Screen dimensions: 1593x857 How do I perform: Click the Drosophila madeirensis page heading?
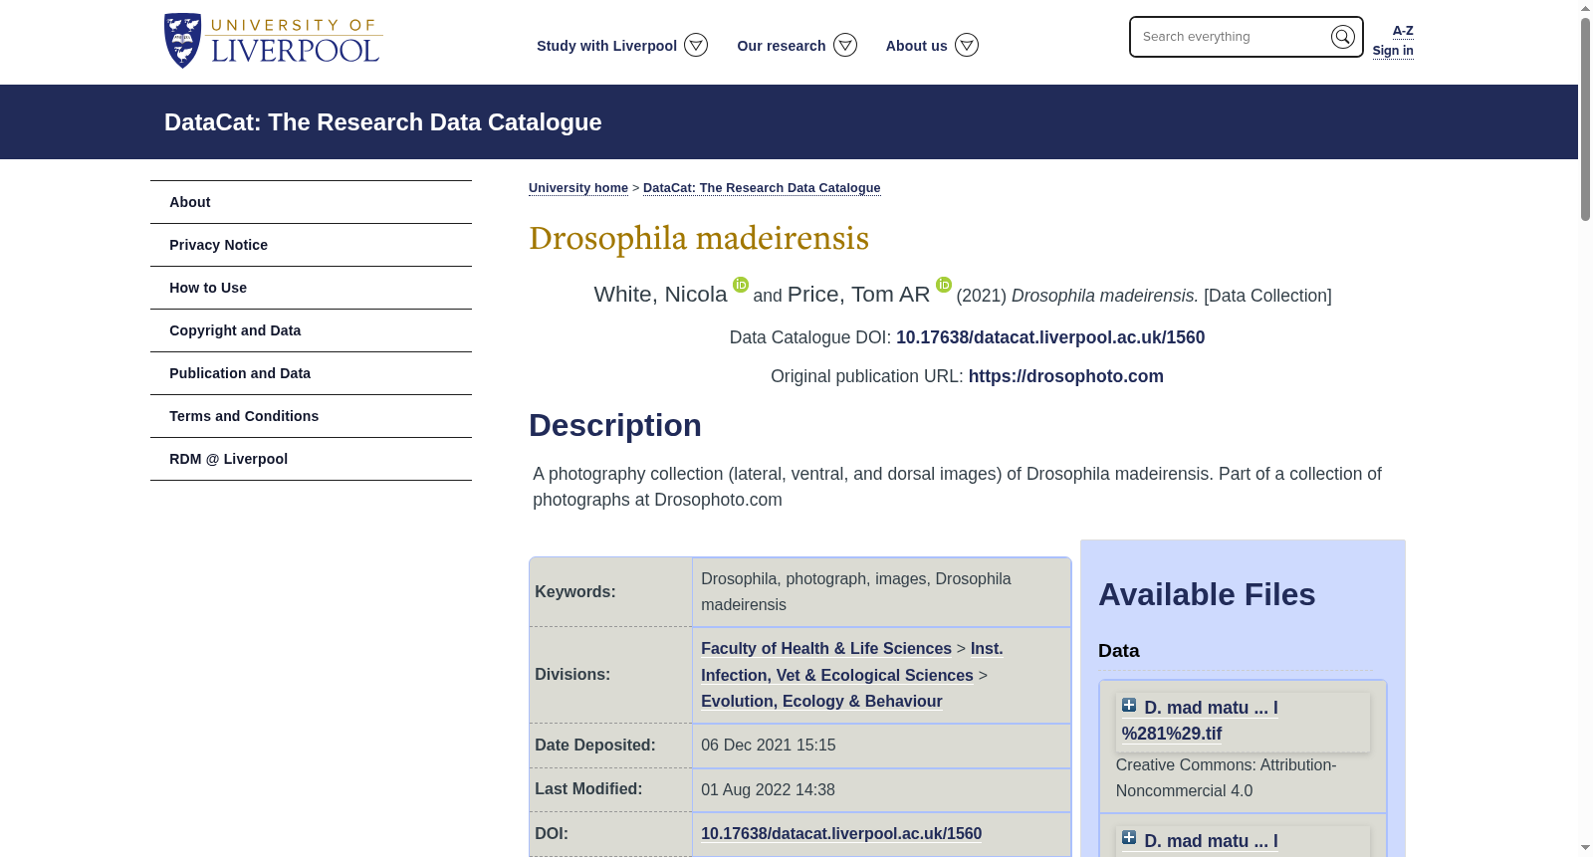(699, 239)
